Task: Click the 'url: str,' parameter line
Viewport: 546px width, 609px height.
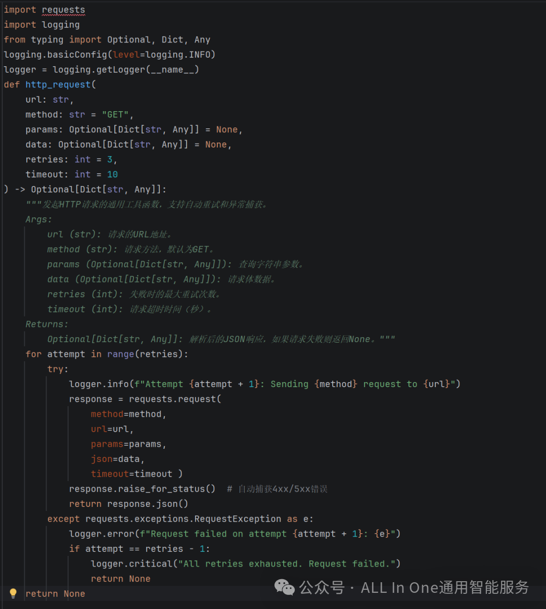Action: pos(50,100)
